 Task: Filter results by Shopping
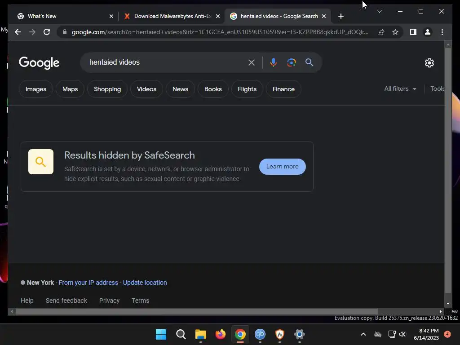[107, 89]
